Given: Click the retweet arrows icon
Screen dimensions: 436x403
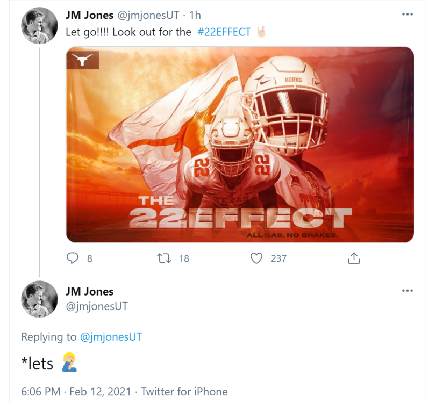Looking at the screenshot, I should tap(163, 258).
